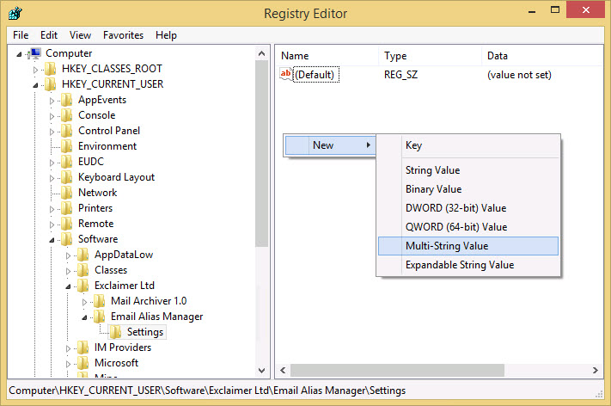Click the Registry Editor app icon in title bar
This screenshot has width=611, height=406.
(x=15, y=13)
